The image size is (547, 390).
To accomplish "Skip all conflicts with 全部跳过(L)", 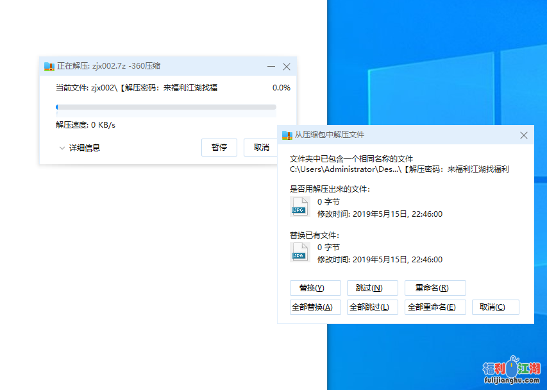I will click(372, 307).
